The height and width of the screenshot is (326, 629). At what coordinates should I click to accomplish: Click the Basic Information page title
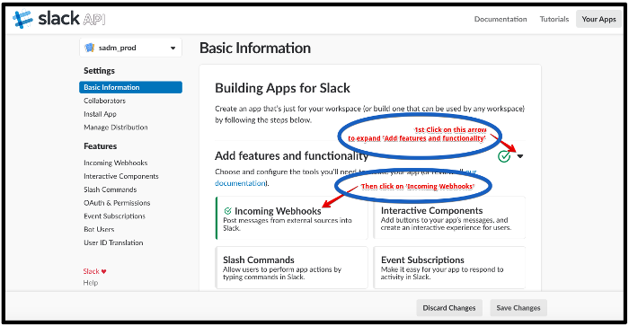[255, 48]
